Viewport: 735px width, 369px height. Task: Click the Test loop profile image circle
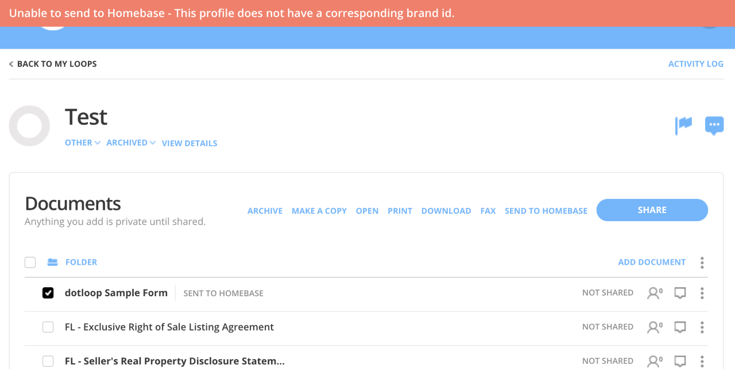[30, 125]
